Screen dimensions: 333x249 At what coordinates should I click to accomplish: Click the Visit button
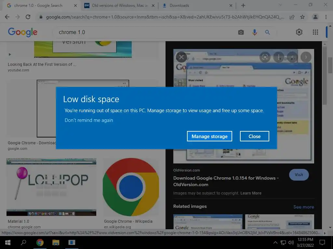pyautogui.click(x=299, y=175)
